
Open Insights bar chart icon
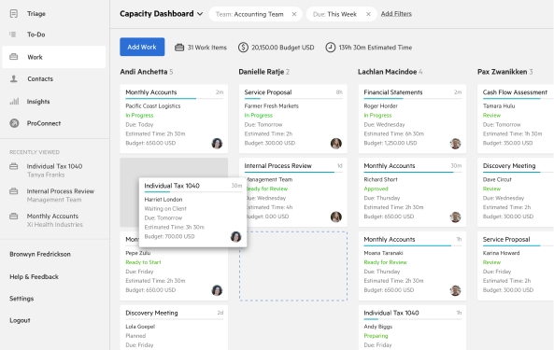(x=14, y=101)
